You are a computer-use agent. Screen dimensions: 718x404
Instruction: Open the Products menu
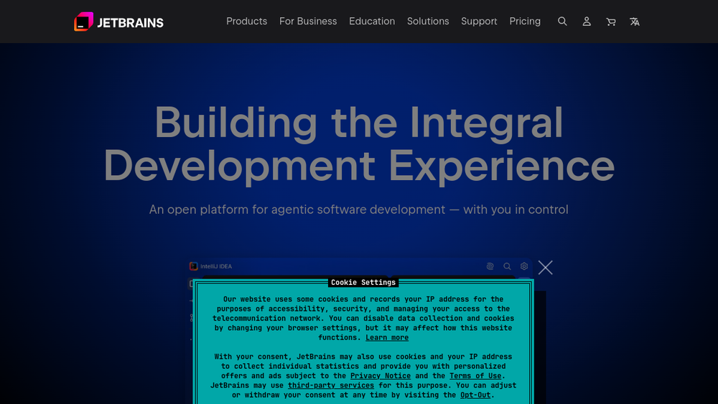pos(246,22)
